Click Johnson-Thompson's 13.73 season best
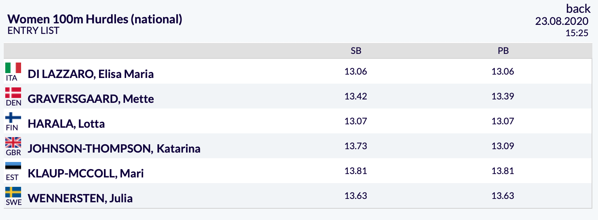Image resolution: width=598 pixels, height=220 pixels. point(355,146)
